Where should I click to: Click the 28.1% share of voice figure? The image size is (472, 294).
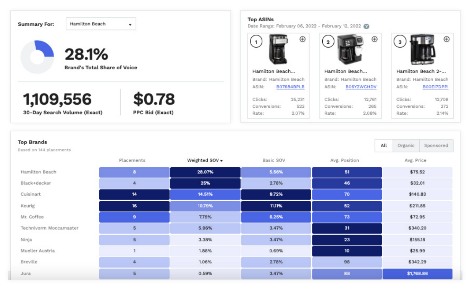(86, 54)
